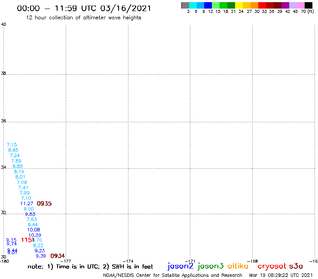The width and height of the screenshot is (318, 279).
Task: Select the 9.00 wave height reading
Action: [x=29, y=209]
